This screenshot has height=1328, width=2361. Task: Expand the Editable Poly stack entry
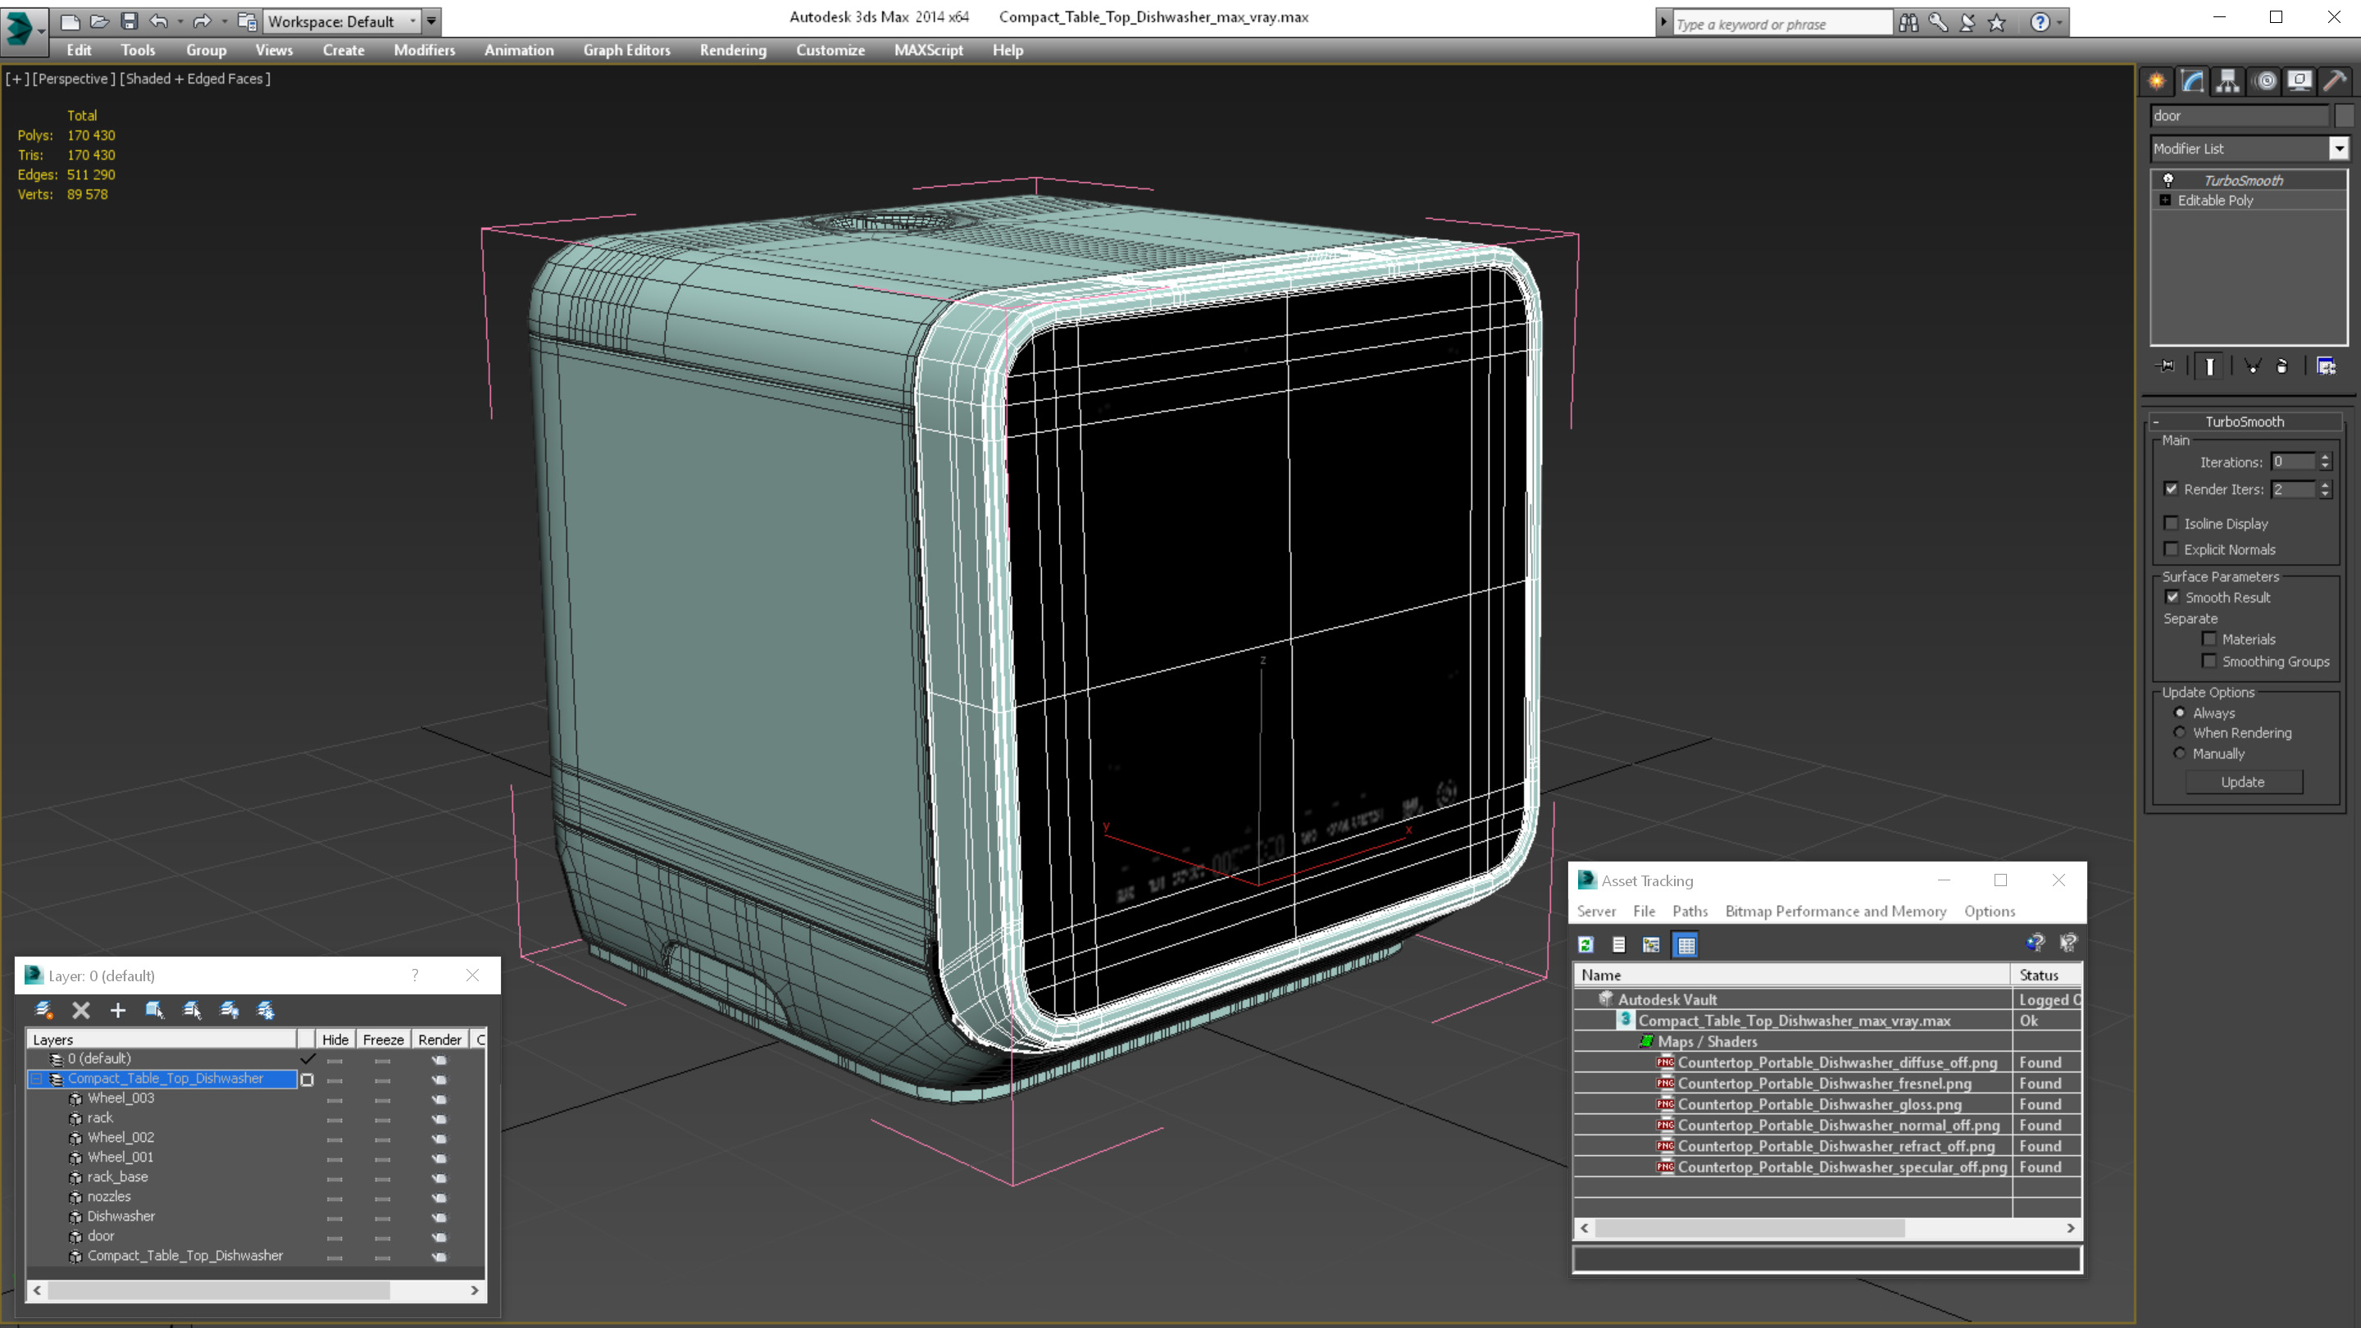click(2165, 200)
